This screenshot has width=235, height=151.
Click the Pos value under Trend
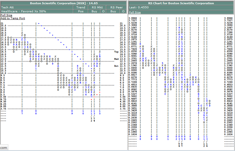(81, 11)
